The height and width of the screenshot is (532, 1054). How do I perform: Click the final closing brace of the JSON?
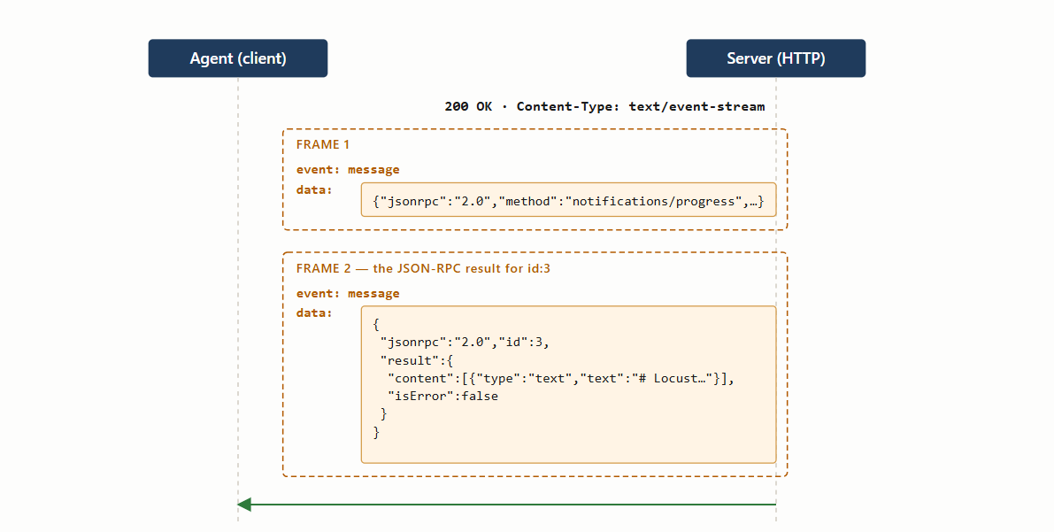pos(376,433)
